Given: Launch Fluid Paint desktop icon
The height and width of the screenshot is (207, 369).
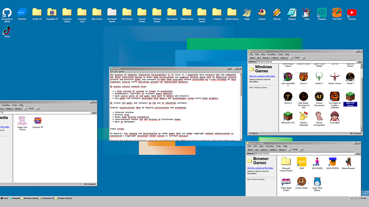Looking at the screenshot, I should tap(337, 14).
